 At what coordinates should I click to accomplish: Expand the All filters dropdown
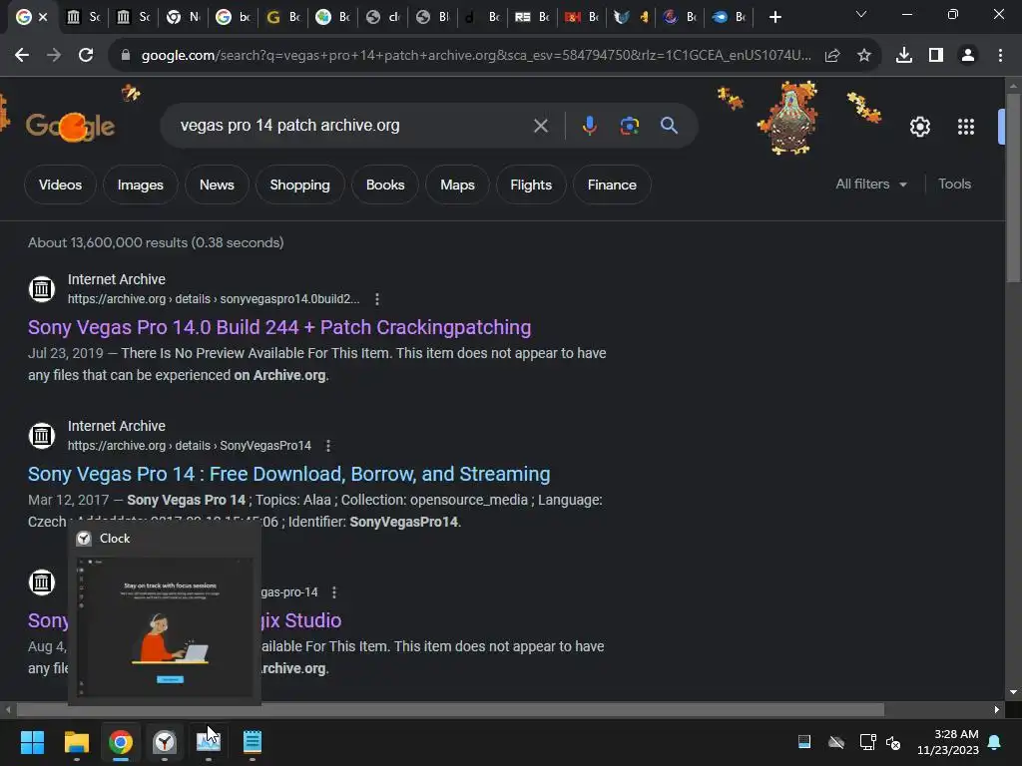(x=871, y=185)
